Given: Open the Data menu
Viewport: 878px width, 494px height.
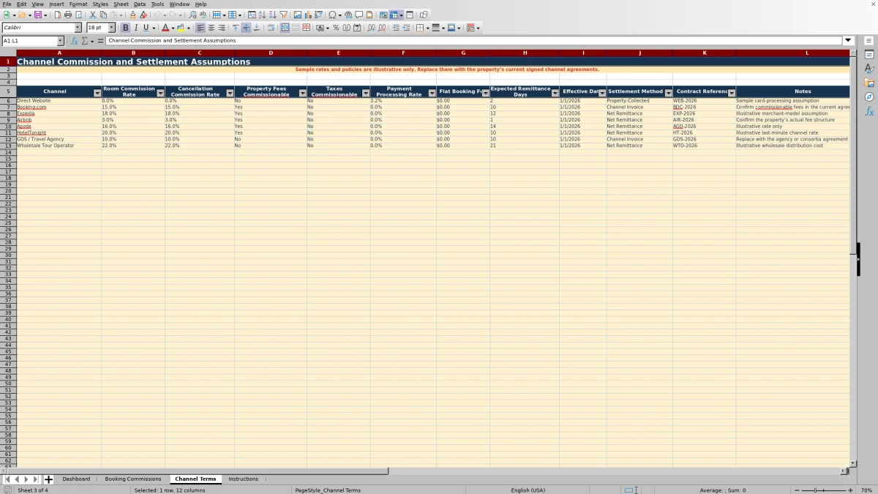Looking at the screenshot, I should pos(140,4).
